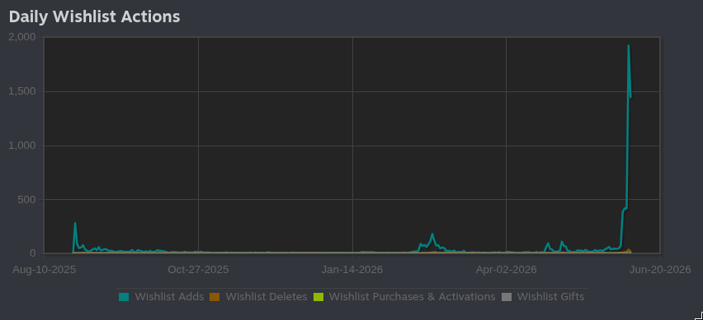Click the initial August wishlist adds peak
The height and width of the screenshot is (320, 703).
(x=75, y=223)
